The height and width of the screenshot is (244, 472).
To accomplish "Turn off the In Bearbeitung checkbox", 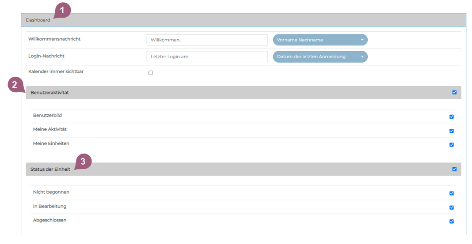I will (452, 207).
